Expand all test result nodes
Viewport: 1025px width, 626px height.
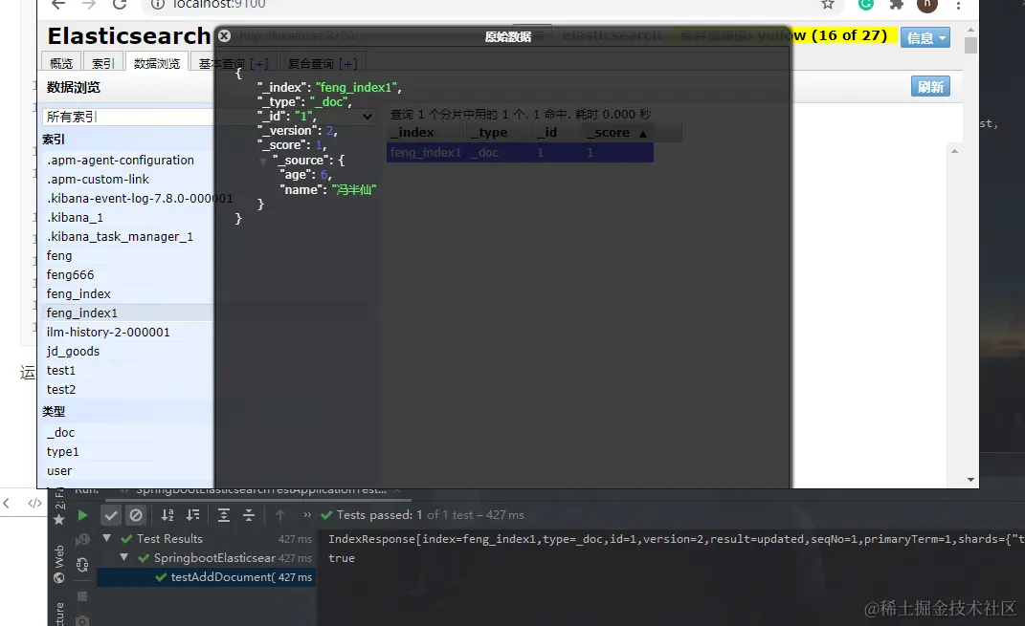tap(224, 515)
